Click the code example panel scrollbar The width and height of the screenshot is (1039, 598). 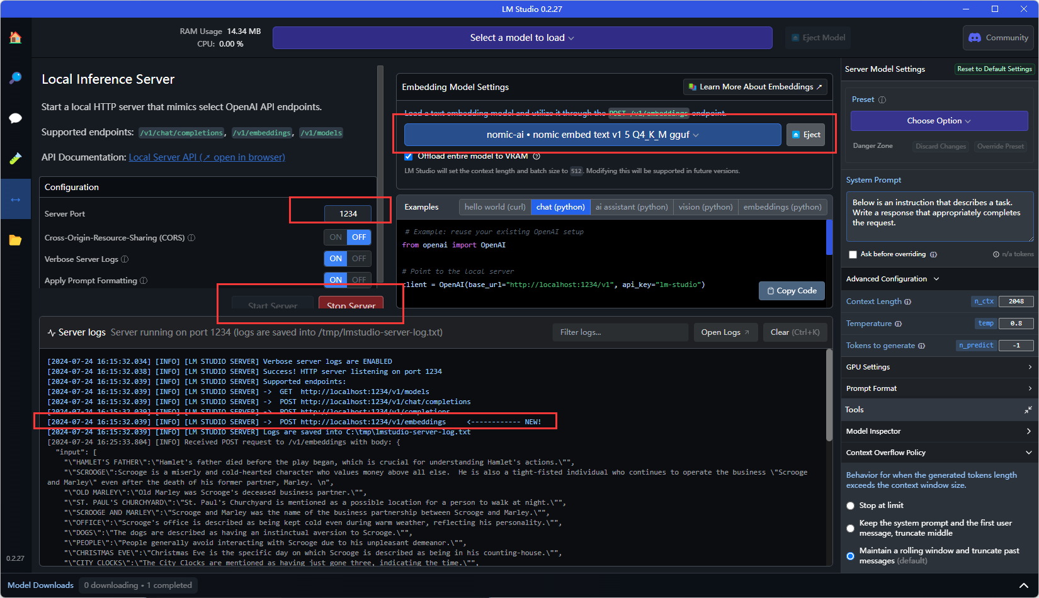[829, 238]
